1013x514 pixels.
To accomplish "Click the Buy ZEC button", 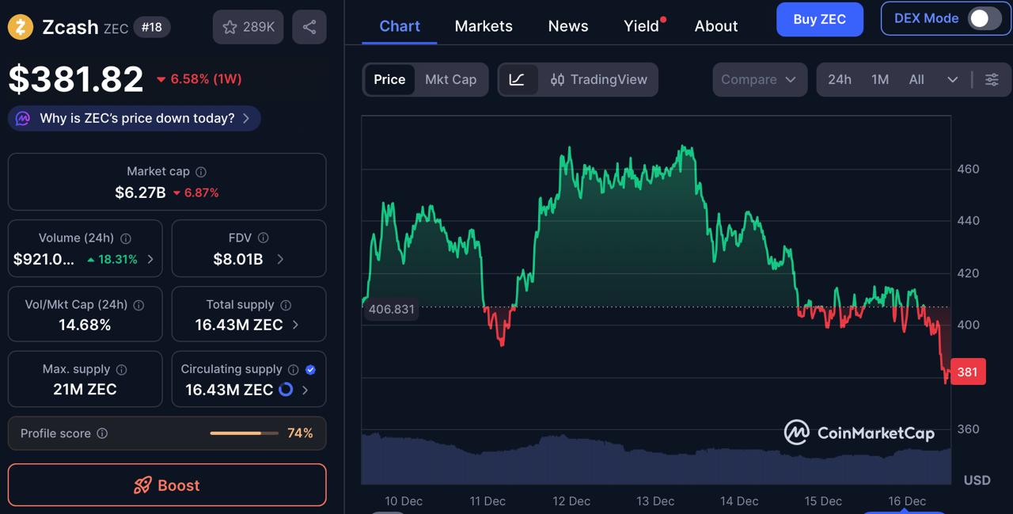I will [x=820, y=19].
